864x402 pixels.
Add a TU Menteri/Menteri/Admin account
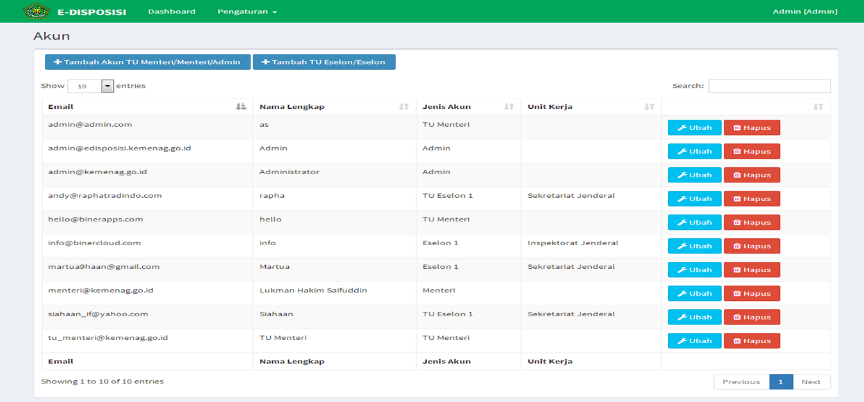point(147,62)
